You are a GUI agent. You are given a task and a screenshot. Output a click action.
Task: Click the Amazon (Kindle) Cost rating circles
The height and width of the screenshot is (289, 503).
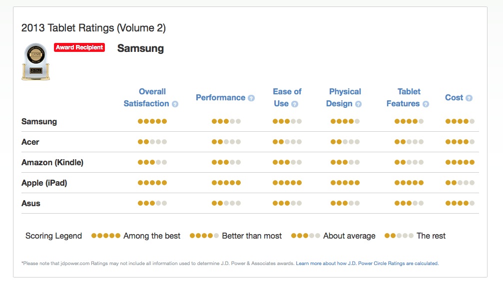(x=460, y=162)
